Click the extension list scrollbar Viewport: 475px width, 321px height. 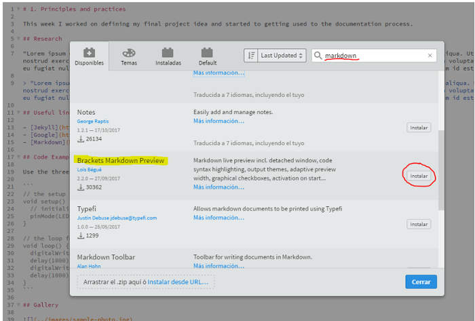(441, 170)
